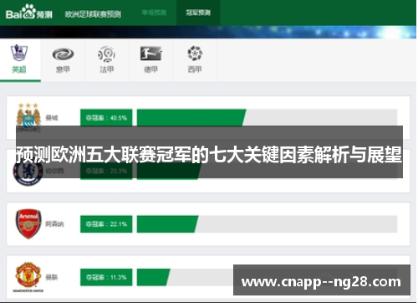Screen dimensions: 418x303
Task: Click the Arsenal club crest
Action: coord(28,223)
